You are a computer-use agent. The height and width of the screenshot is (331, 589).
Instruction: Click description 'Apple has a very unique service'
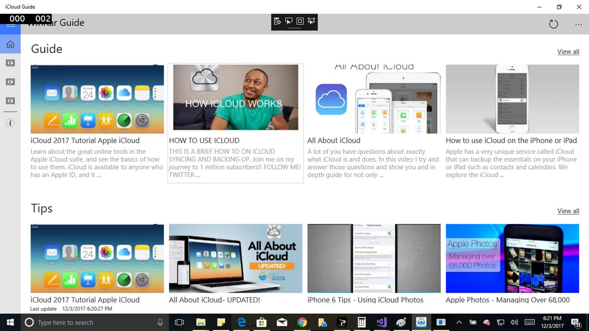[x=511, y=163]
